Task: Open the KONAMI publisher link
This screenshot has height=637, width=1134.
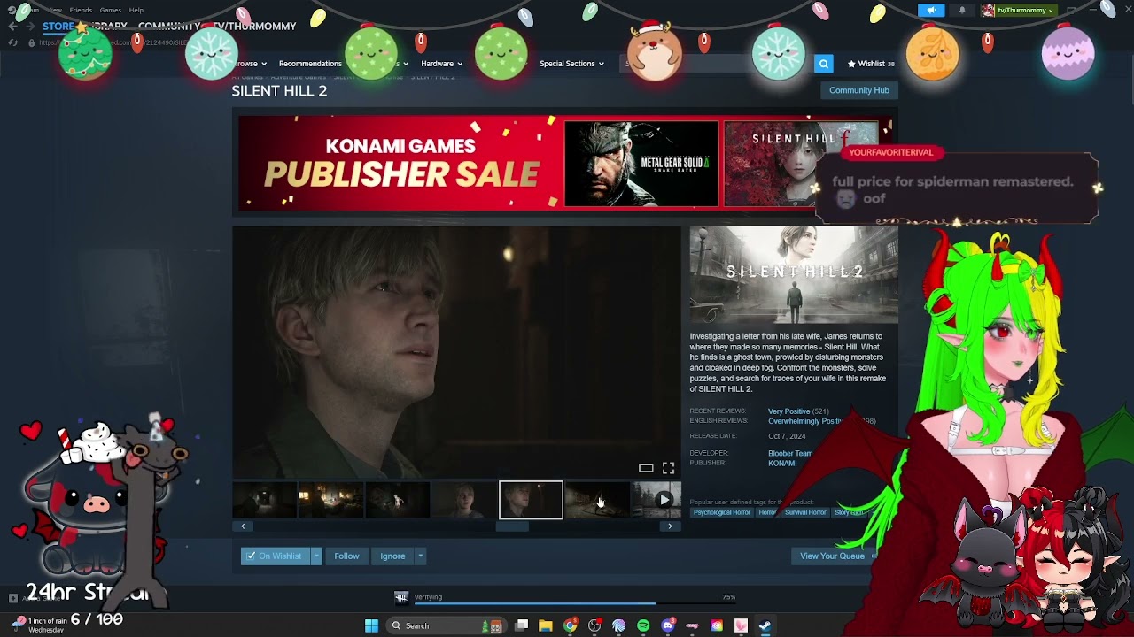Action: (782, 464)
